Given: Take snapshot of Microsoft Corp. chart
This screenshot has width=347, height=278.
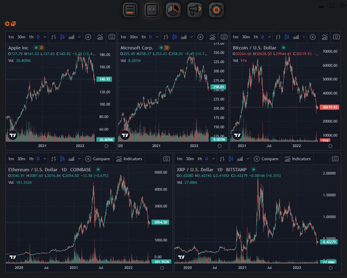Looking at the screenshot, I should 224,37.
